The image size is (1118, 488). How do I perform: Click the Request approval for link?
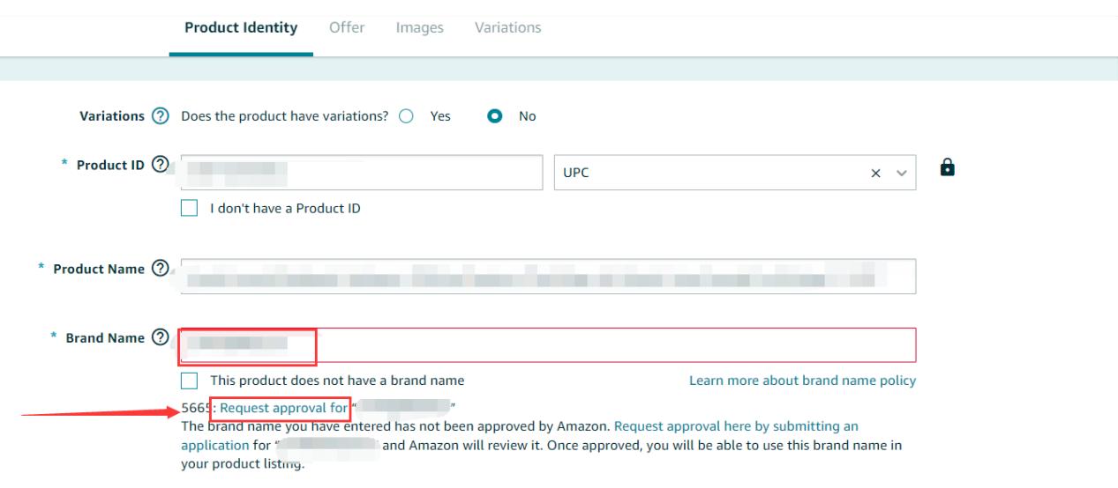(283, 408)
